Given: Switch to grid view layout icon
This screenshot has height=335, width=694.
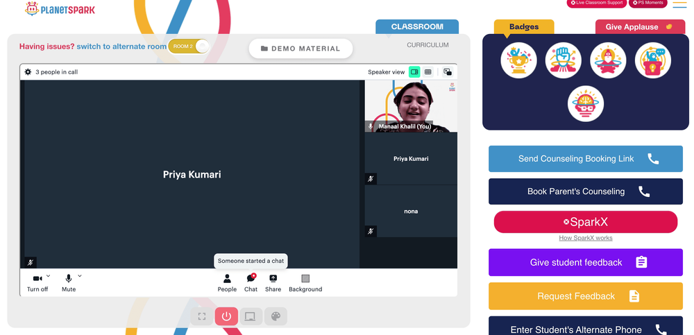Looking at the screenshot, I should 428,71.
